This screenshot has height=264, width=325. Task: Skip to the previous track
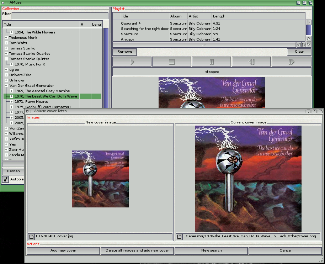point(251,62)
